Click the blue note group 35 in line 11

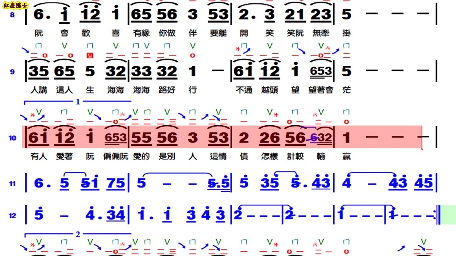(270, 182)
